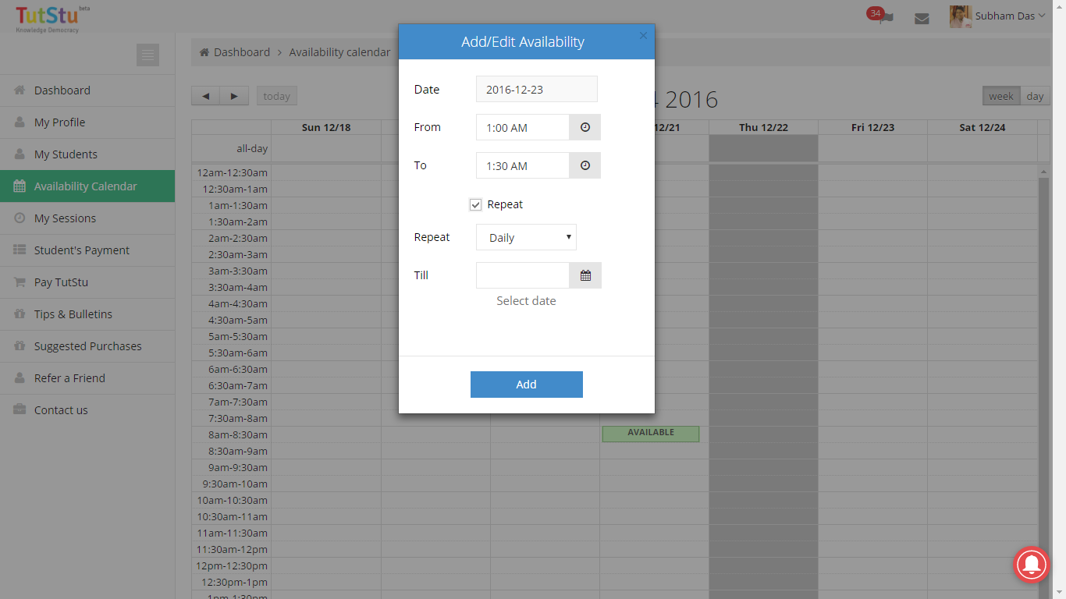
Task: Click the 12pm-12:30pm time row label
Action: 232,565
